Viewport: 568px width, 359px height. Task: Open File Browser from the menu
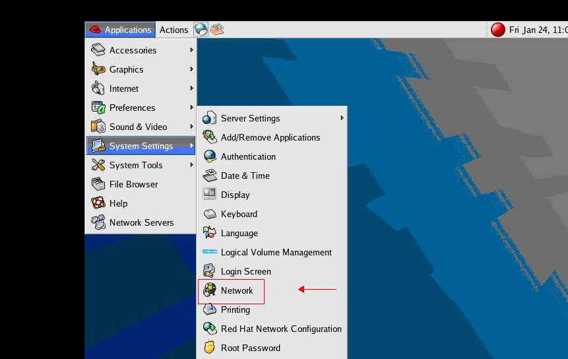click(x=141, y=184)
